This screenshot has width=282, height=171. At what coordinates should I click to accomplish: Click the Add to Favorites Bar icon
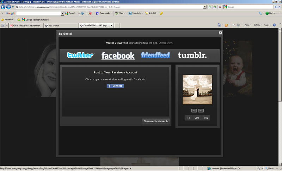click(19, 20)
